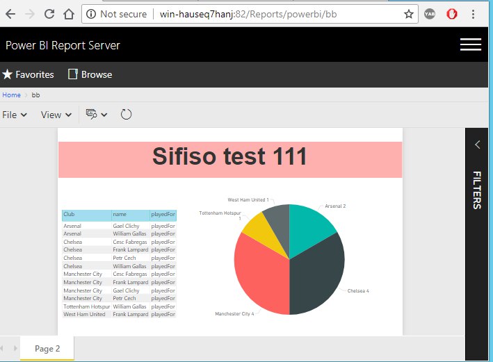Viewport: 493px width, 362px height.
Task: Open the hamburger menu in Power BI header
Action: click(x=471, y=44)
